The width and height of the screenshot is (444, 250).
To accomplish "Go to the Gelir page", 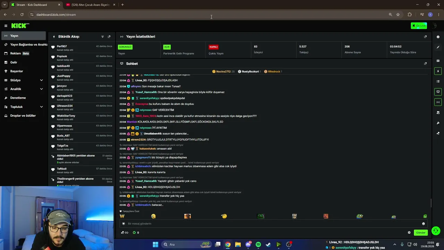I will pyautogui.click(x=23, y=62).
